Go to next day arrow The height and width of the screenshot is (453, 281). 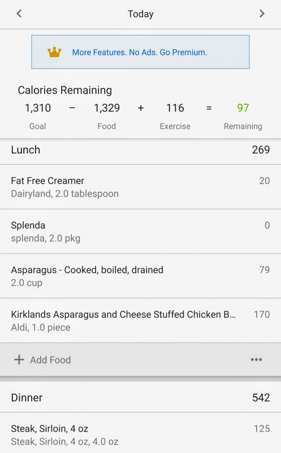click(x=262, y=14)
